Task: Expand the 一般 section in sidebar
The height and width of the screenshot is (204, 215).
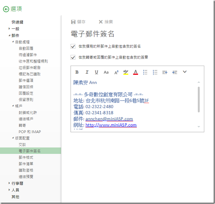Action: click(9, 29)
